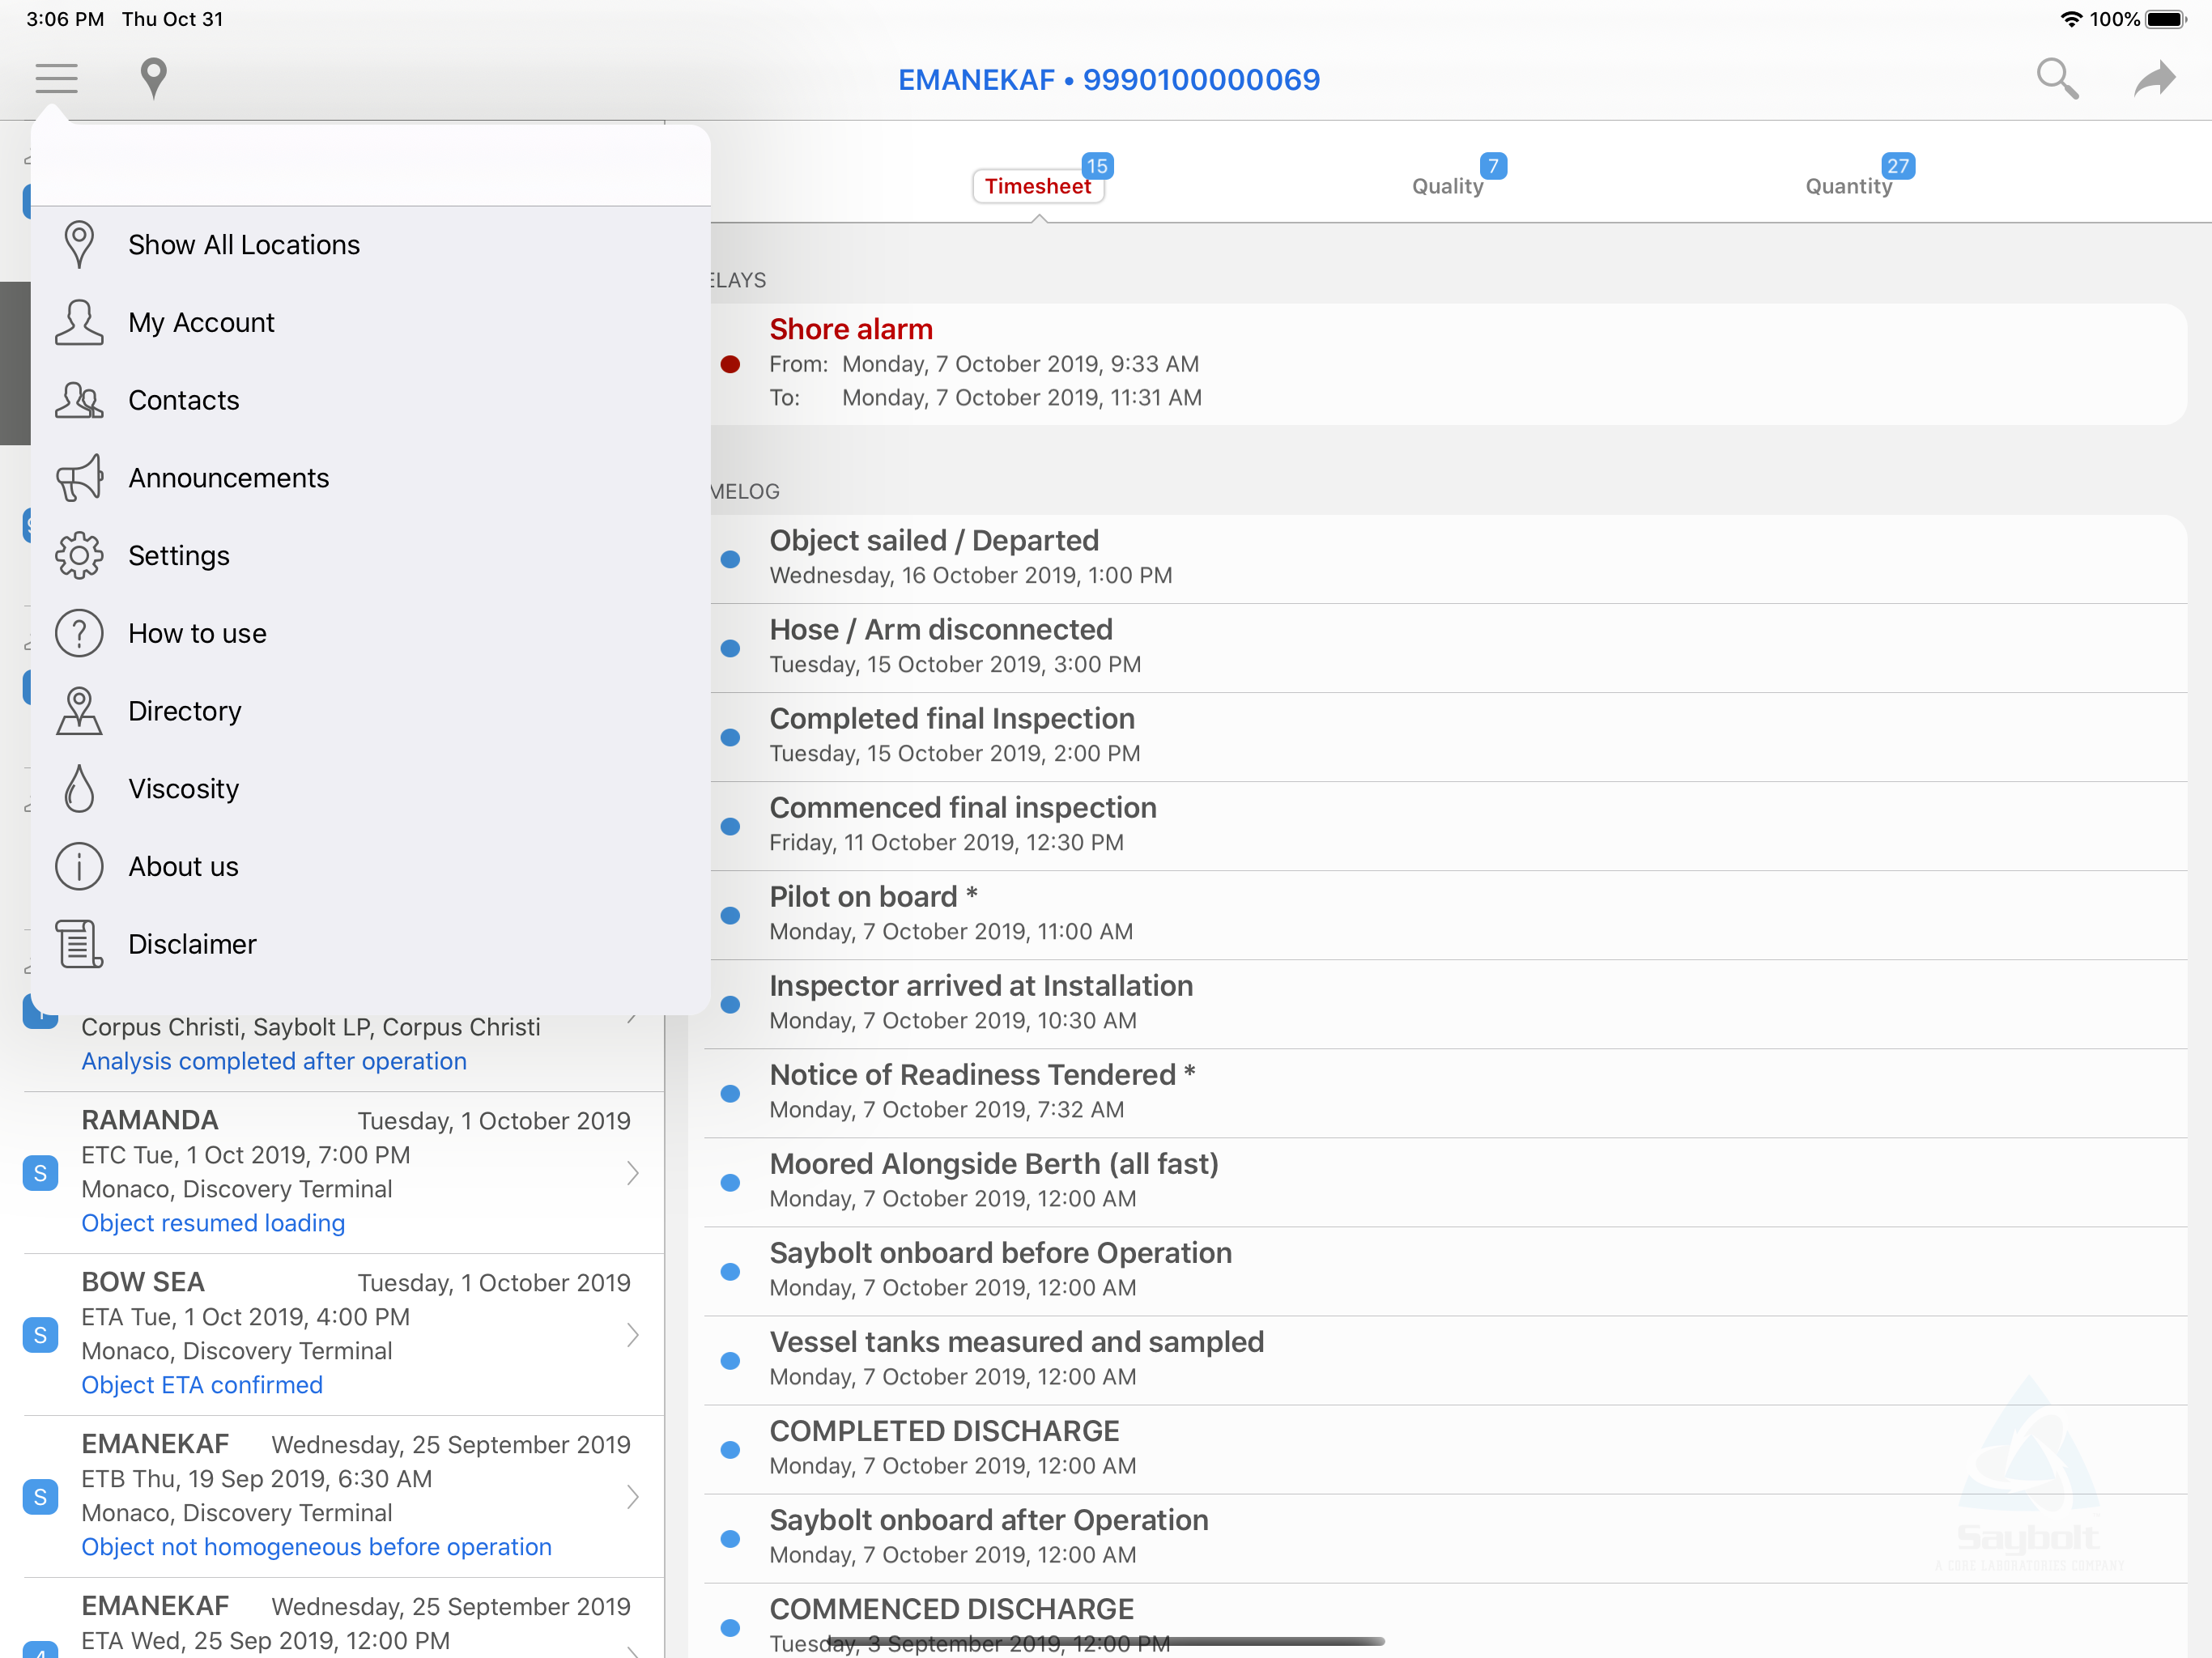2212x1658 pixels.
Task: Tap the S badge on RAMANDA row
Action: click(40, 1173)
